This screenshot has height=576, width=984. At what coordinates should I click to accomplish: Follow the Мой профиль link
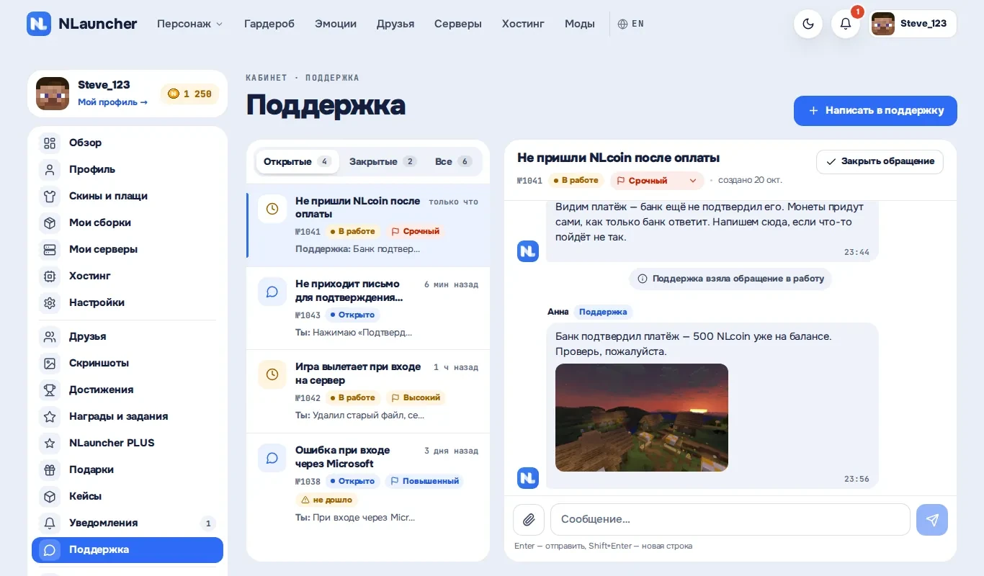pos(112,102)
